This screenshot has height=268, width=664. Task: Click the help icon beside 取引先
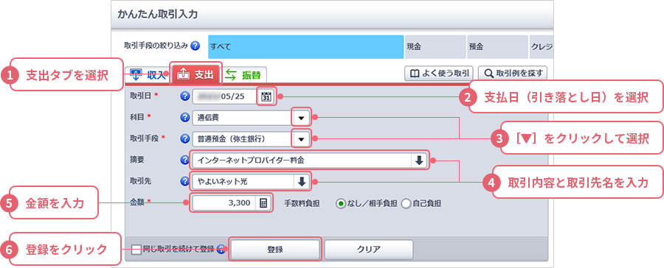[x=184, y=181]
